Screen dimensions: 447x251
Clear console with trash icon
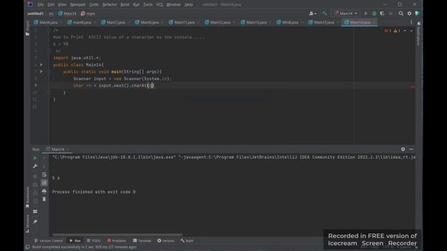[44, 199]
